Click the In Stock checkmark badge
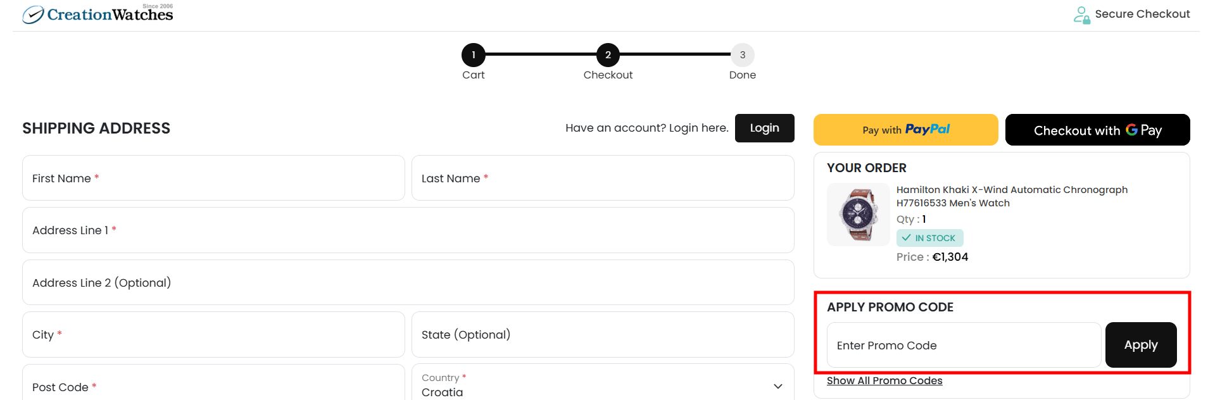This screenshot has height=400, width=1208. click(x=929, y=238)
